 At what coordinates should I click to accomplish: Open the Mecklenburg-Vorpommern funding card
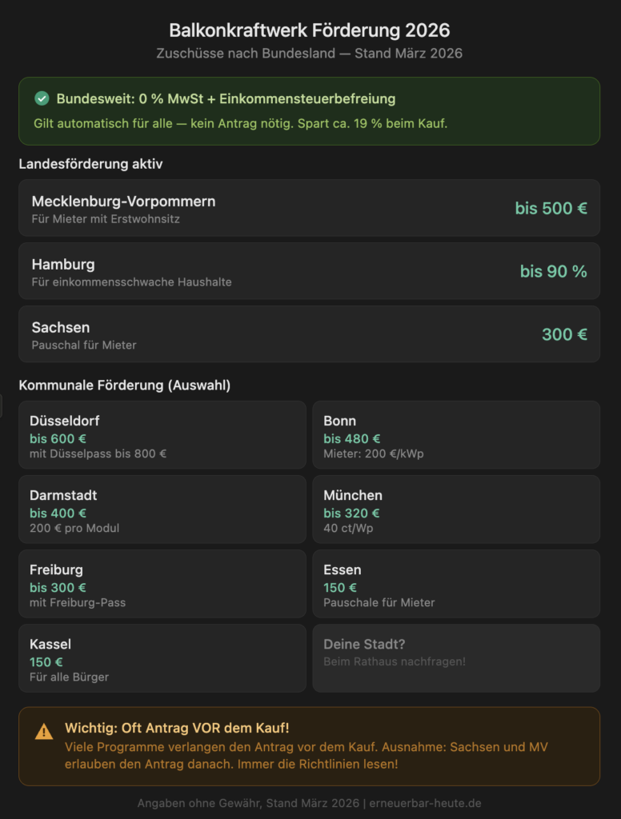(x=309, y=208)
